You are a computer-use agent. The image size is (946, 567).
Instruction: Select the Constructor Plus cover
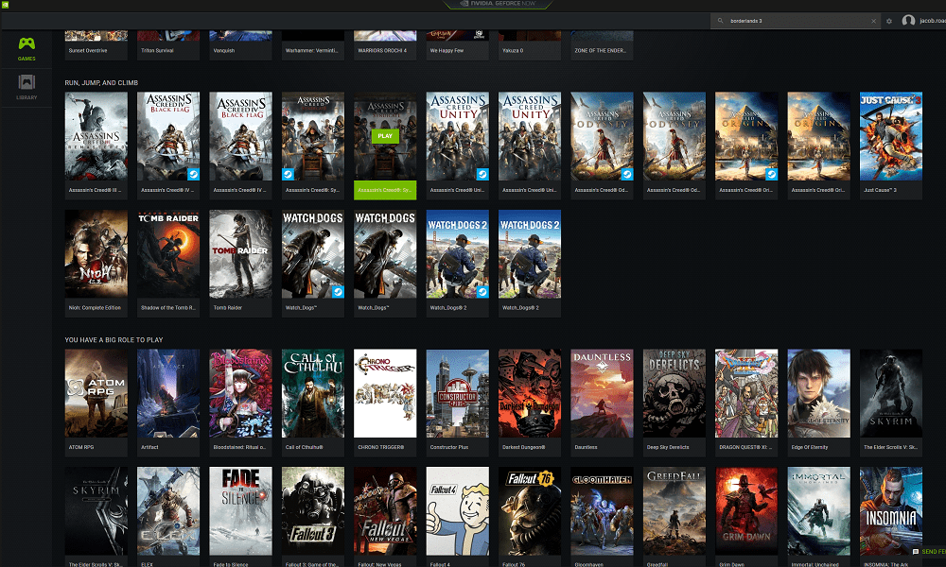point(457,393)
